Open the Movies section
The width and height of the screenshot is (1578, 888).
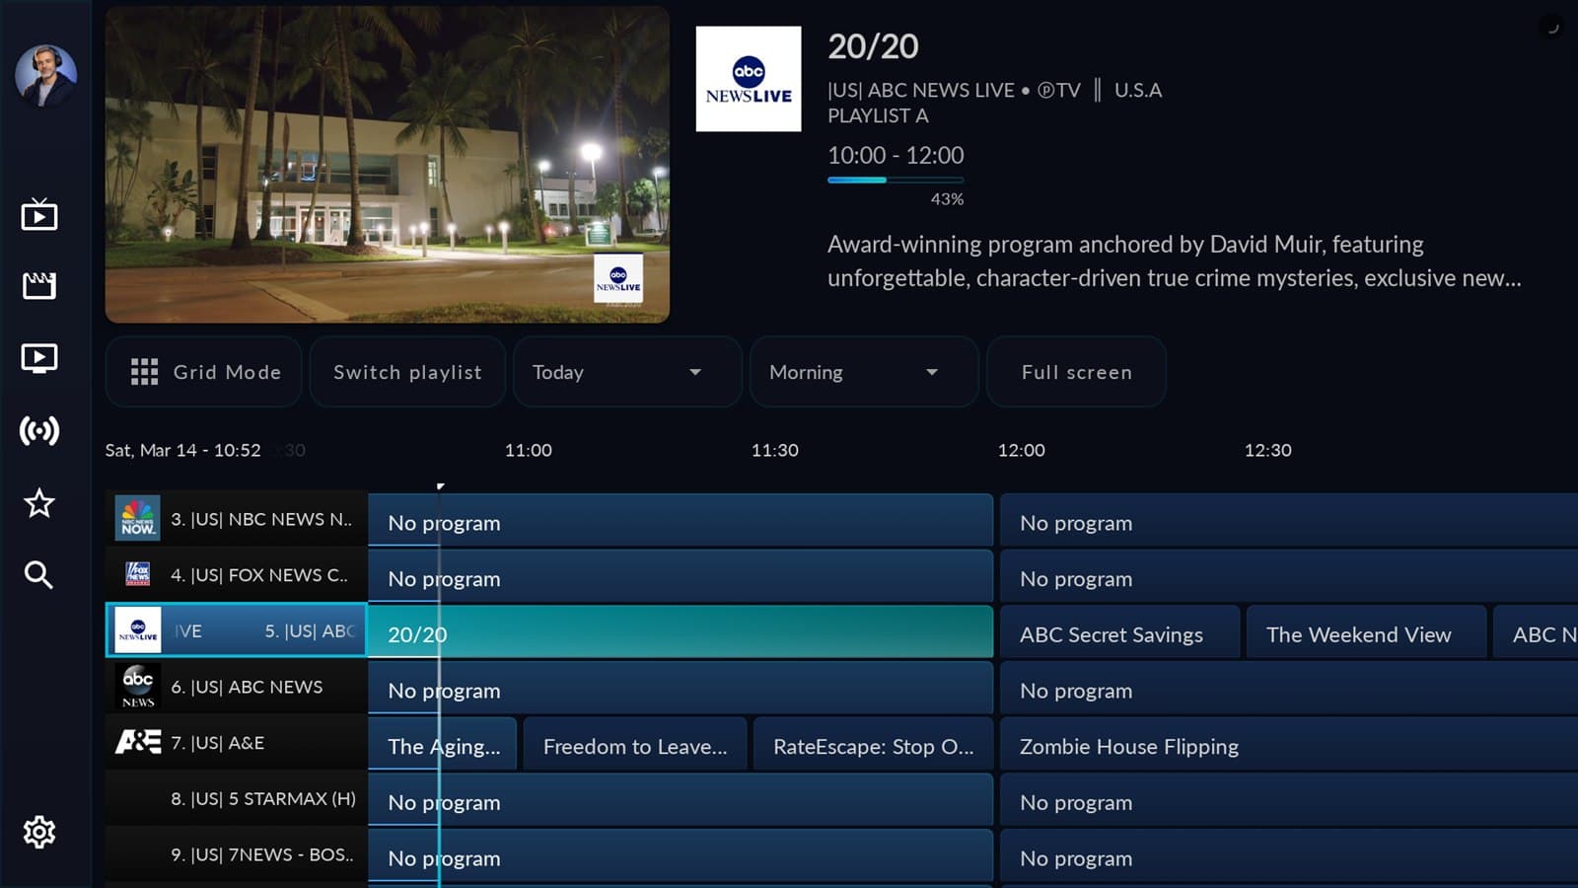39,285
